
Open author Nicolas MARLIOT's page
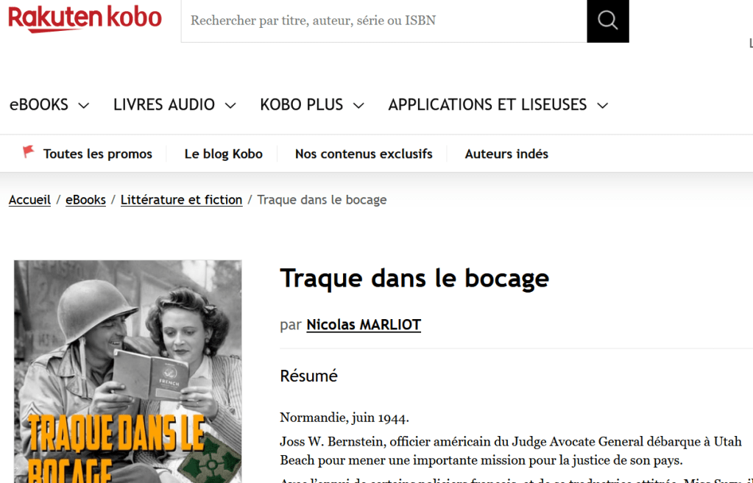(x=364, y=325)
